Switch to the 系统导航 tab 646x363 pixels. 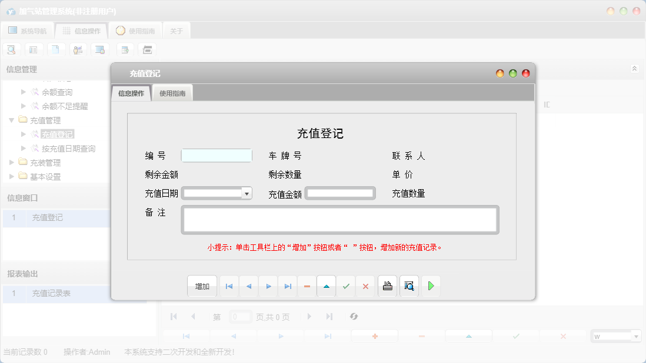(x=28, y=30)
